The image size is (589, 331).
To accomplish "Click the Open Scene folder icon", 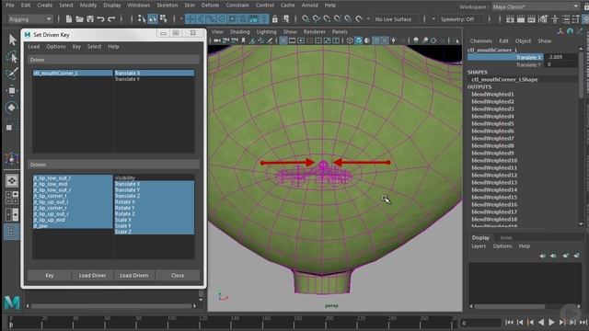I will pyautogui.click(x=79, y=18).
